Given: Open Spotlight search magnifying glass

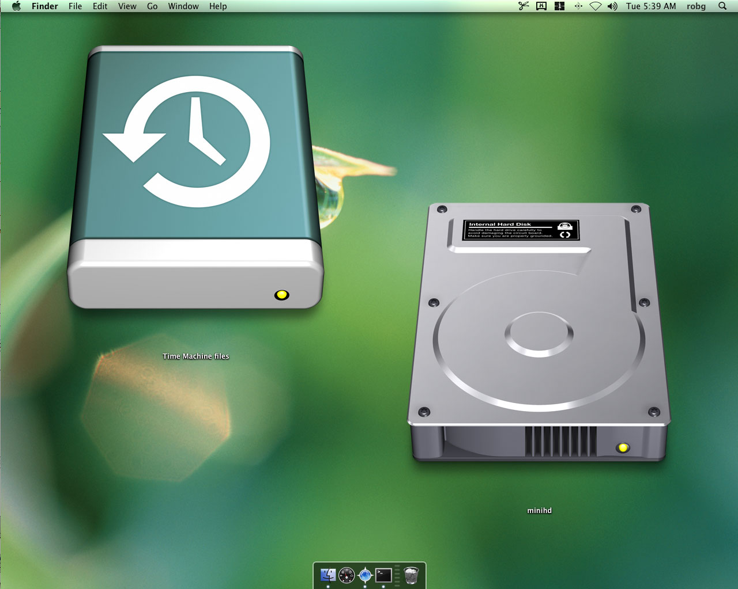Looking at the screenshot, I should (x=722, y=6).
